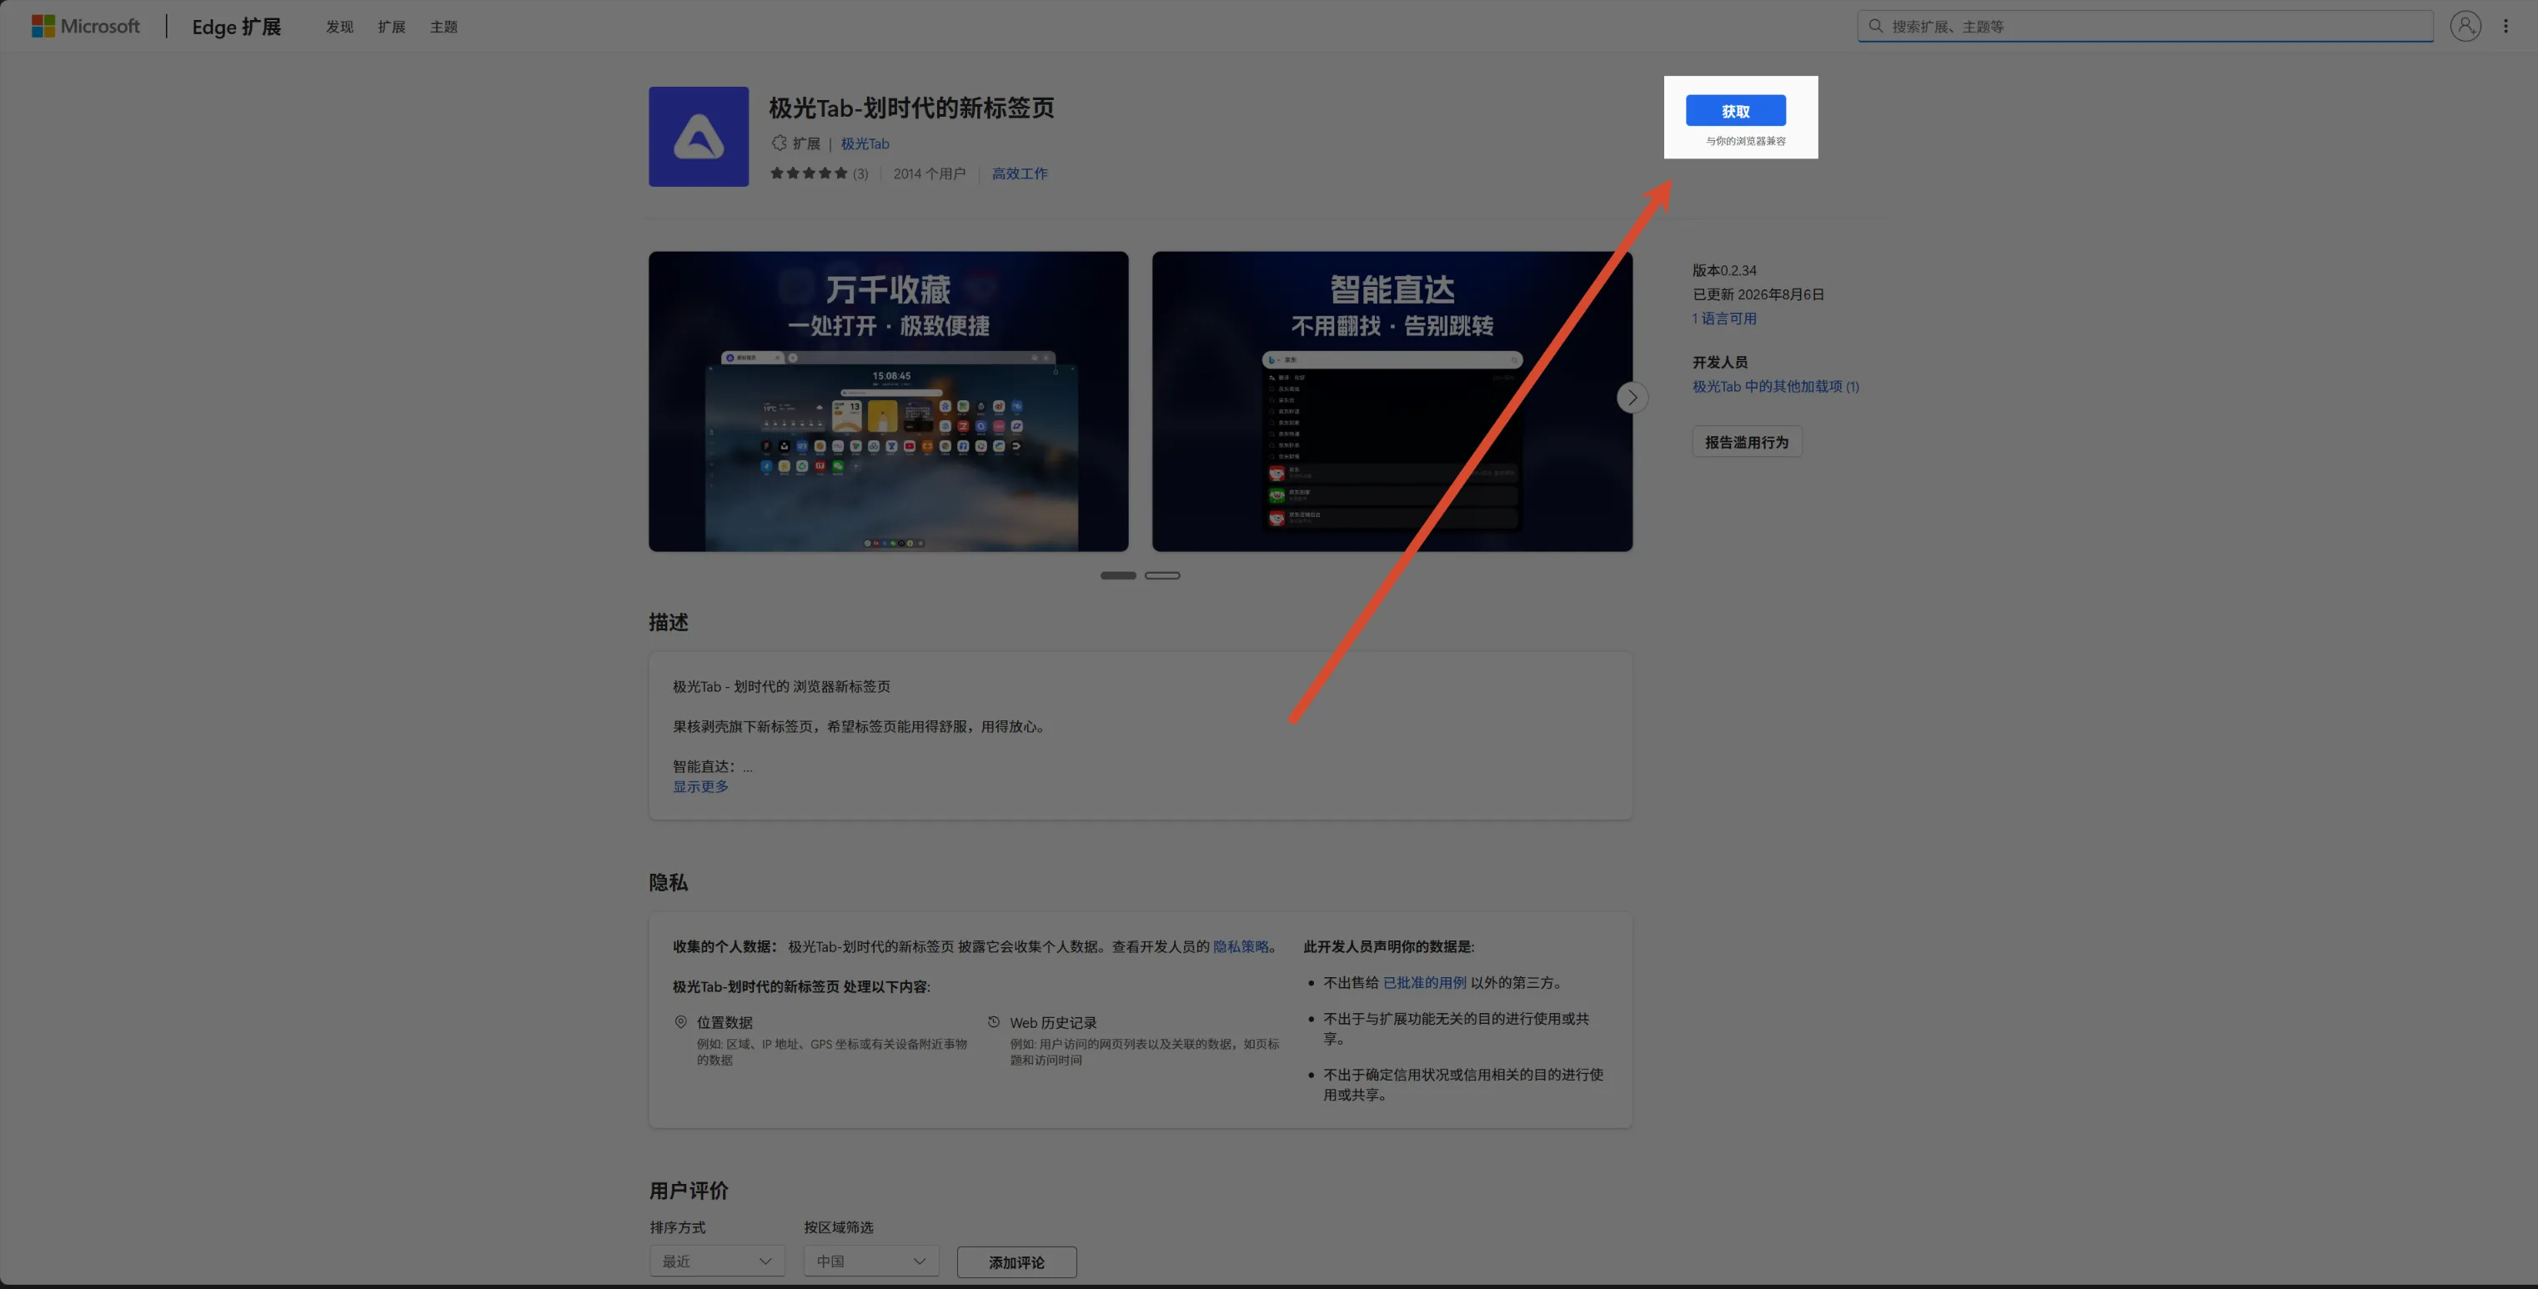Viewport: 2538px width, 1289px height.
Task: Open the 中国 region filter dropdown
Action: [871, 1261]
